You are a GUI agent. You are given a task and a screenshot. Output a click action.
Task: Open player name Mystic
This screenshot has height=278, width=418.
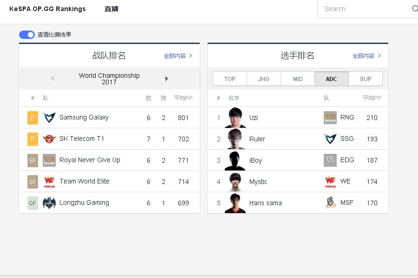coord(258,182)
